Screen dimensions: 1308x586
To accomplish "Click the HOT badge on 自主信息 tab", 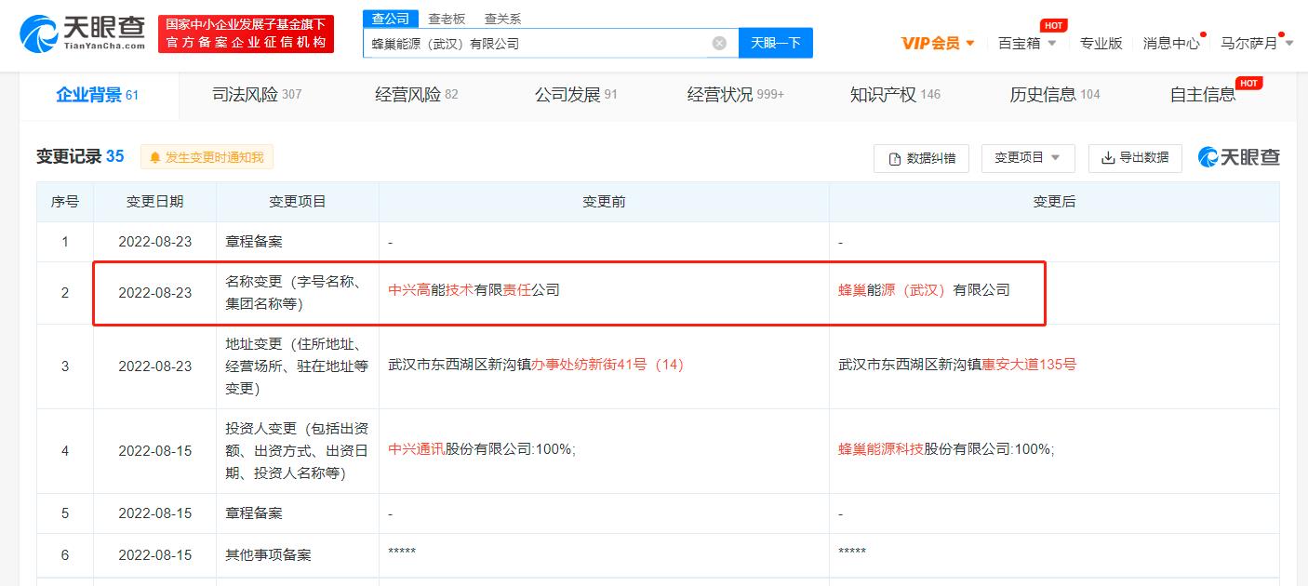I will [x=1248, y=83].
